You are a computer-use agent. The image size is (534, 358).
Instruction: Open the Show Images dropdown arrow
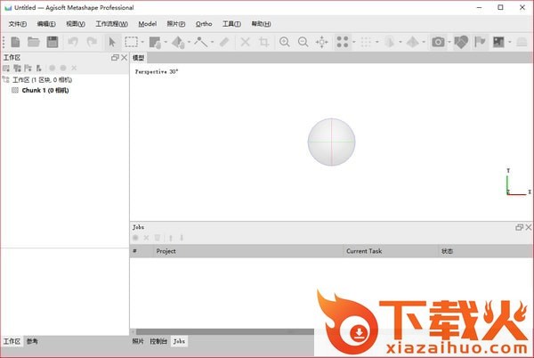point(510,42)
